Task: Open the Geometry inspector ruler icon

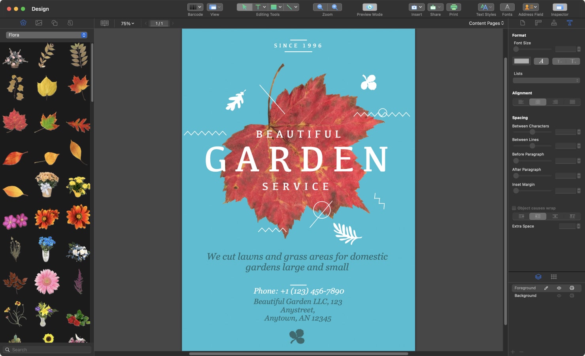Action: (538, 22)
